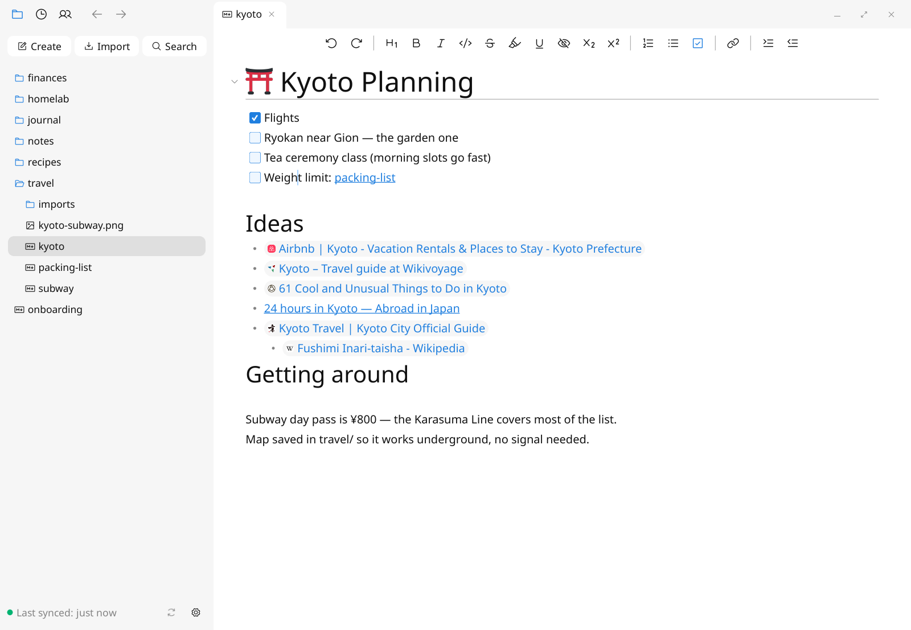The height and width of the screenshot is (630, 911).
Task: Open Search
Action: (x=174, y=46)
